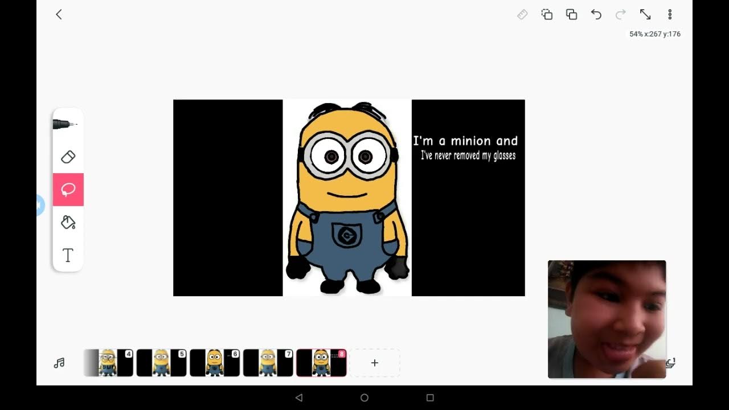Tap the diagonal resize canvas arrow
Image resolution: width=729 pixels, height=410 pixels.
pyautogui.click(x=645, y=14)
